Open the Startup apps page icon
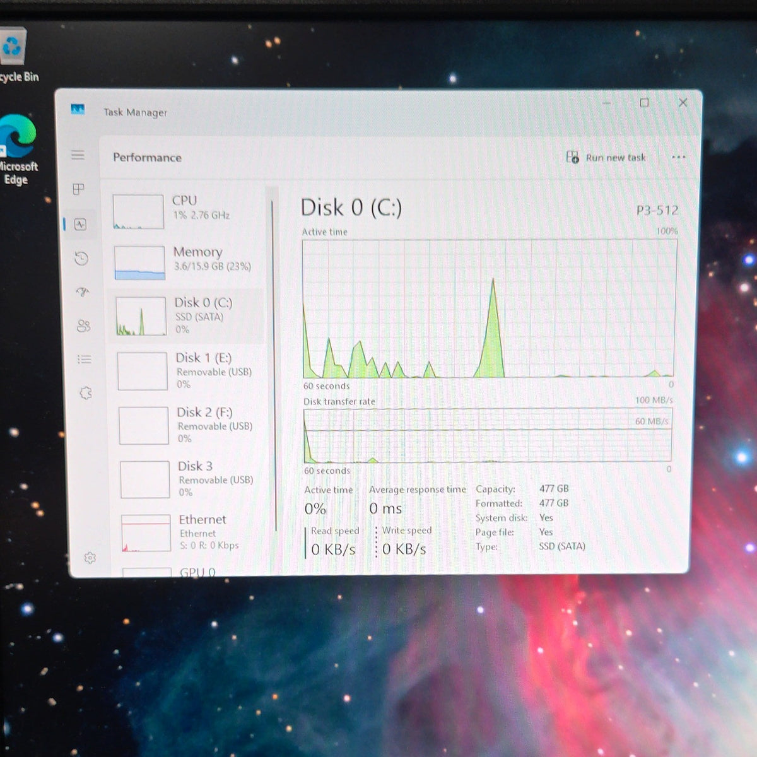 tap(83, 291)
